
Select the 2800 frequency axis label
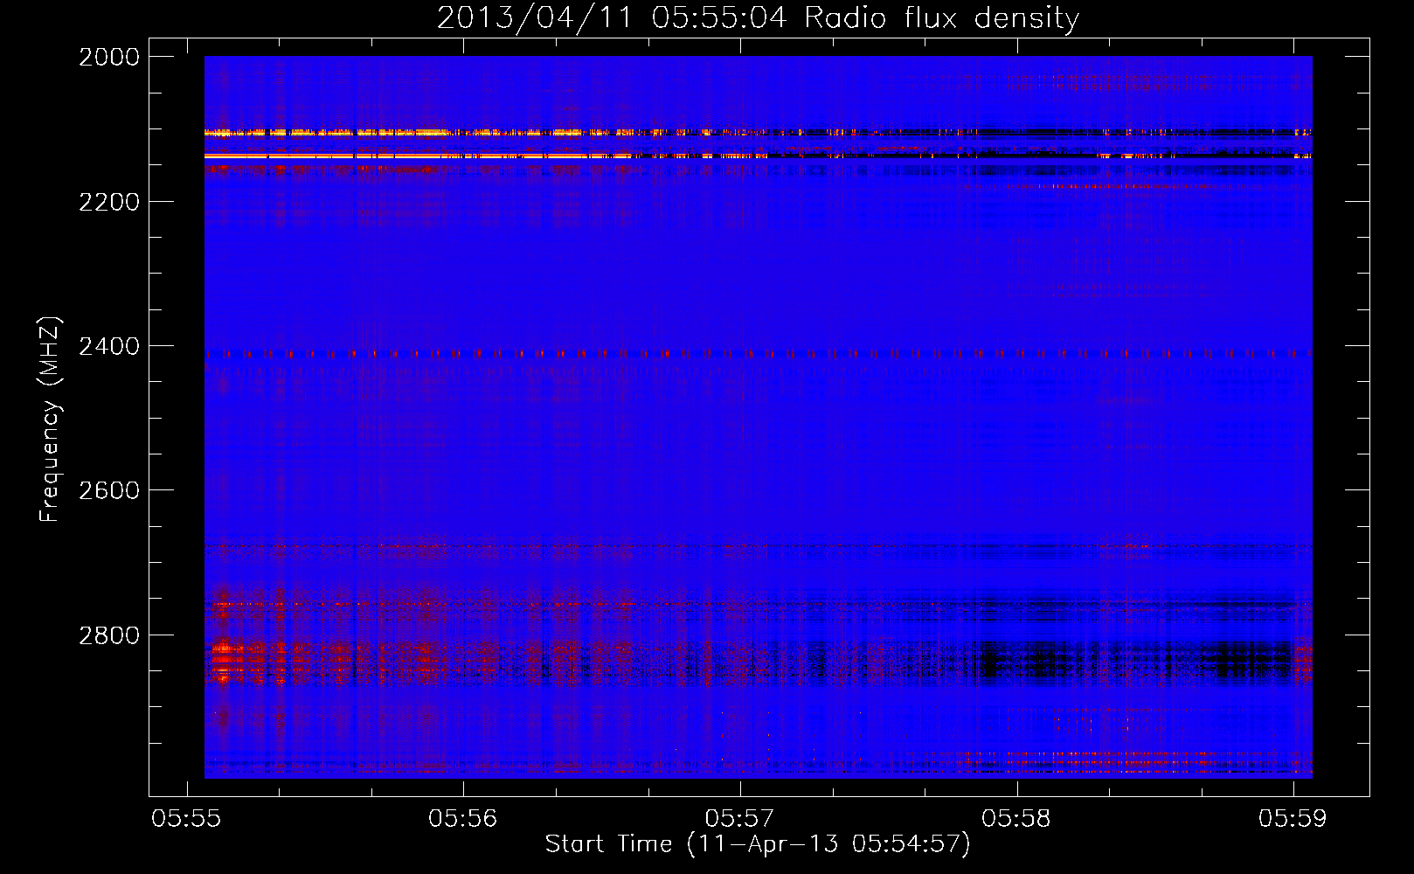click(109, 635)
